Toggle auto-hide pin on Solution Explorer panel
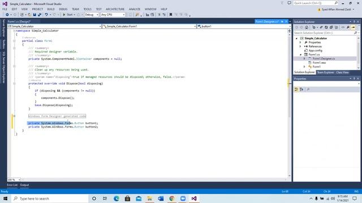 pyautogui.click(x=354, y=21)
